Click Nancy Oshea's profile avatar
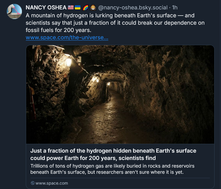 point(14,12)
